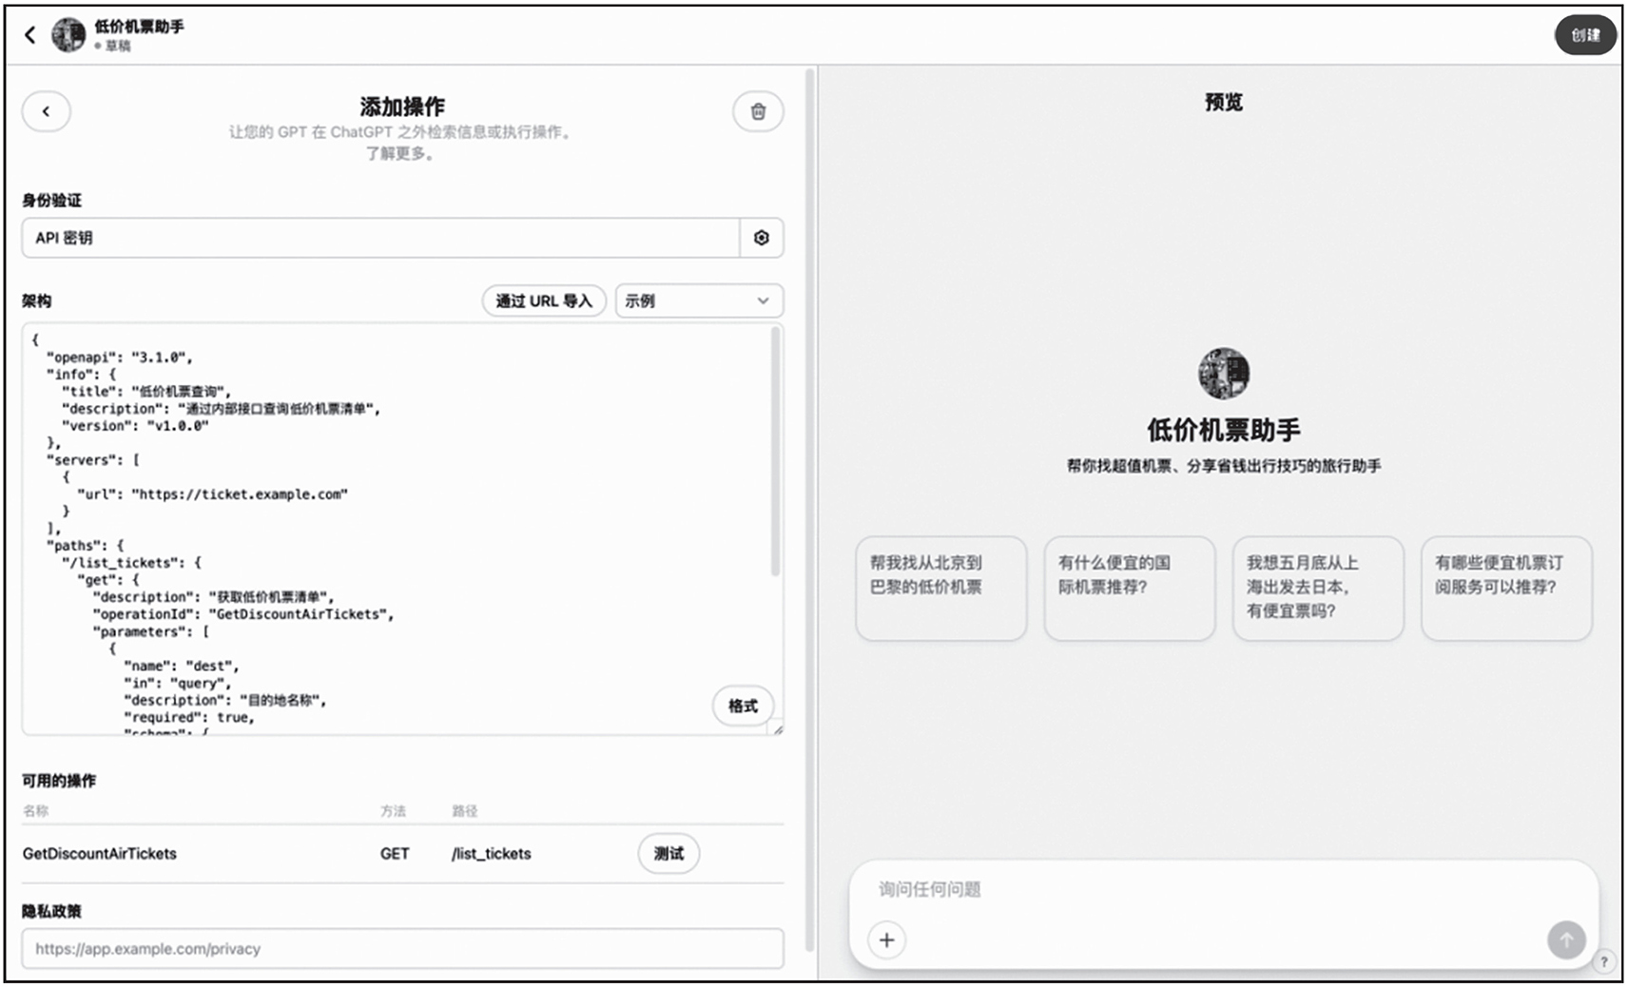Send the message with arrow button
1628x987 pixels.
coord(1565,939)
